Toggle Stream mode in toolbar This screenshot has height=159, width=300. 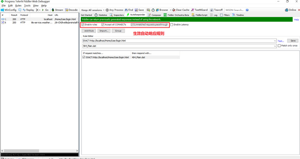57,10
